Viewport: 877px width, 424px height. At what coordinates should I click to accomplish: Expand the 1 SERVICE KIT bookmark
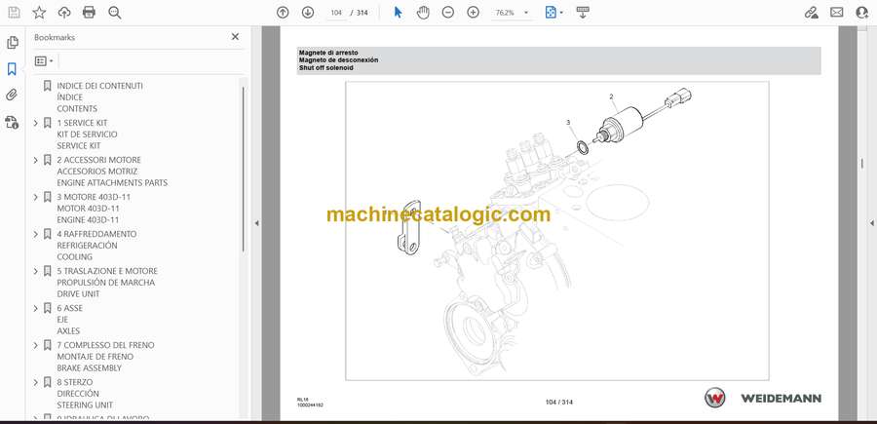coord(36,123)
